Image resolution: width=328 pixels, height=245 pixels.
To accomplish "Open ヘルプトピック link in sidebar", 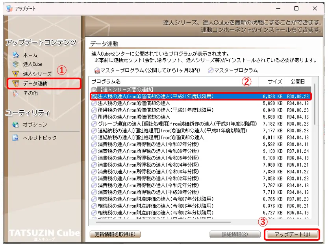I will (x=40, y=138).
